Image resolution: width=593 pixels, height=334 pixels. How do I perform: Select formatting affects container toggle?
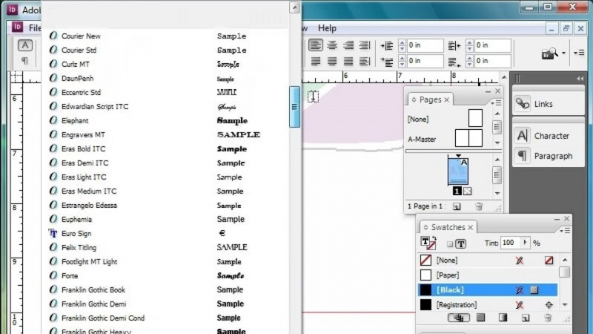click(x=450, y=244)
